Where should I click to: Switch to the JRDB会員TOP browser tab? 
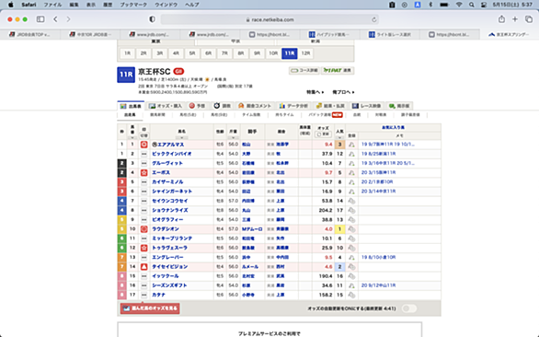tap(30, 34)
